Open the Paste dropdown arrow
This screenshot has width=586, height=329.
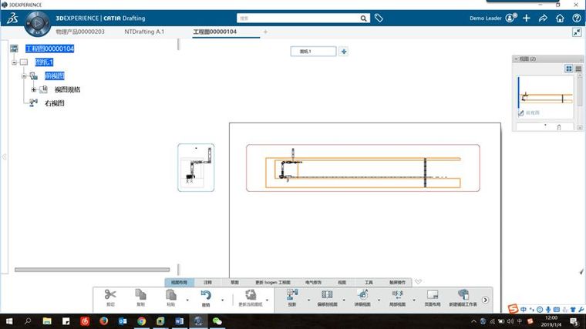click(x=187, y=300)
